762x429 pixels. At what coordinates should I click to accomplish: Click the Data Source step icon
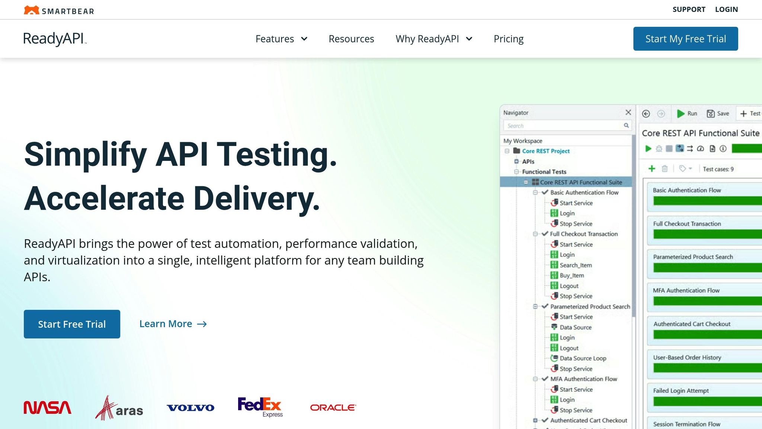pyautogui.click(x=554, y=327)
